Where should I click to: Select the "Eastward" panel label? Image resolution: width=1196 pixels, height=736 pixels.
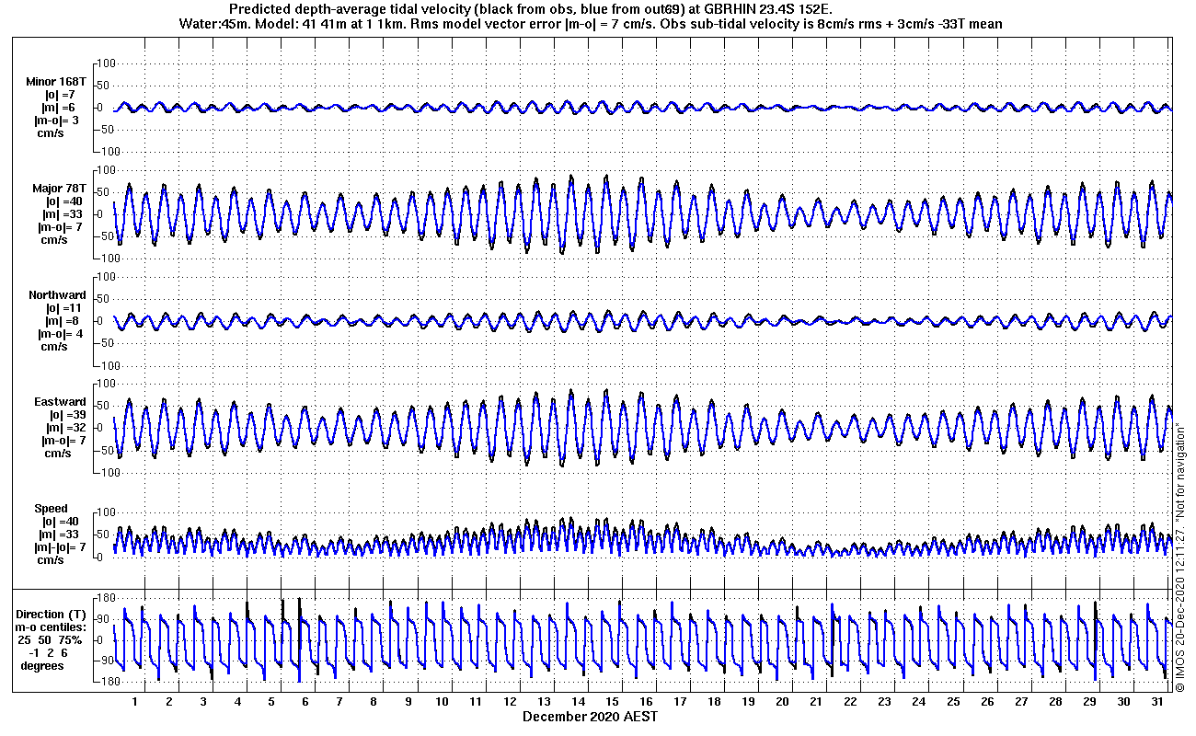tap(61, 402)
